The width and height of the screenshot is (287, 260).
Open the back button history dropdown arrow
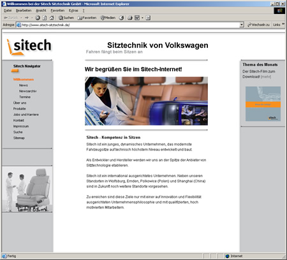(21, 18)
